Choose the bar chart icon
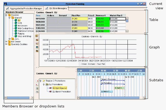 coord(37,40)
